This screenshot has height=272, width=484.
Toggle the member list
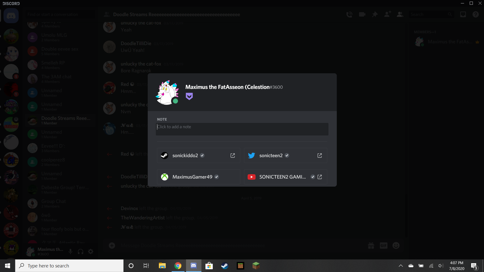pos(400,15)
